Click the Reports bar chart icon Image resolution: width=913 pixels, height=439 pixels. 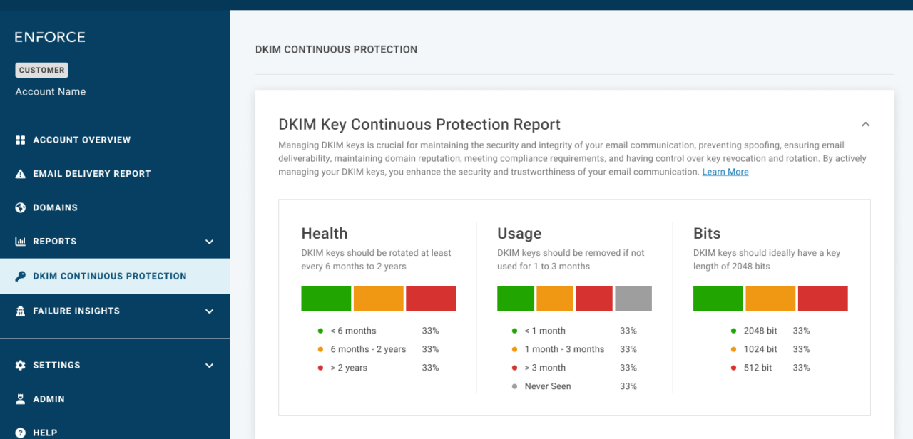tap(21, 241)
